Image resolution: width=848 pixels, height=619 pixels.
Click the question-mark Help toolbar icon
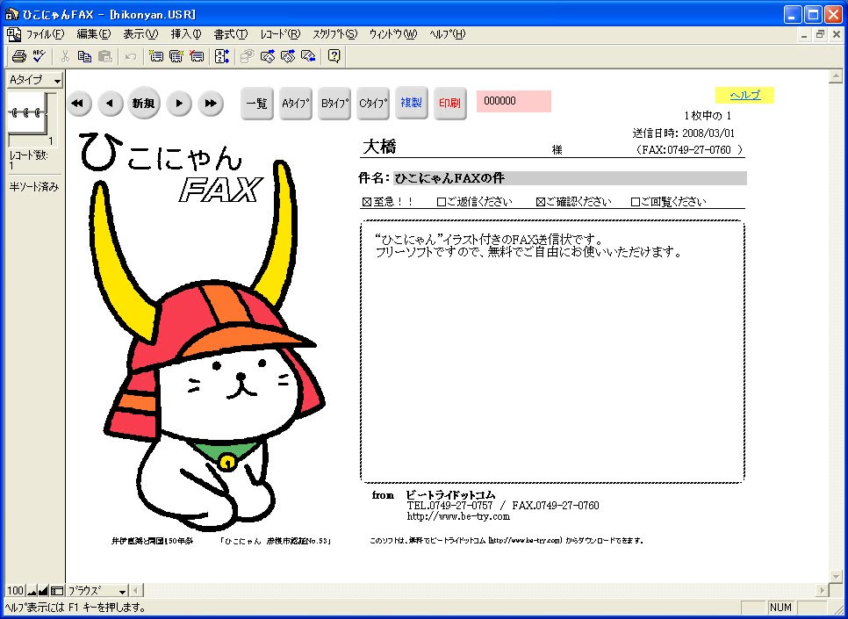334,56
